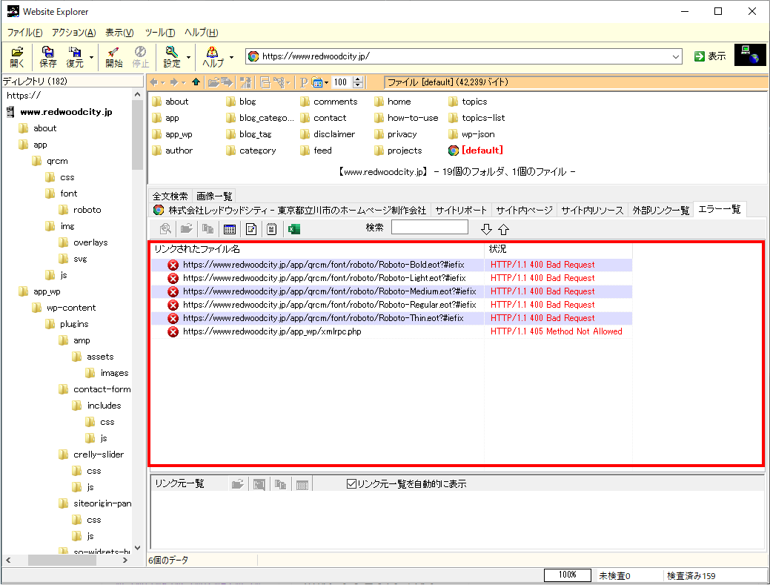Export the error list to Excel
The image size is (770, 585).
(x=294, y=229)
